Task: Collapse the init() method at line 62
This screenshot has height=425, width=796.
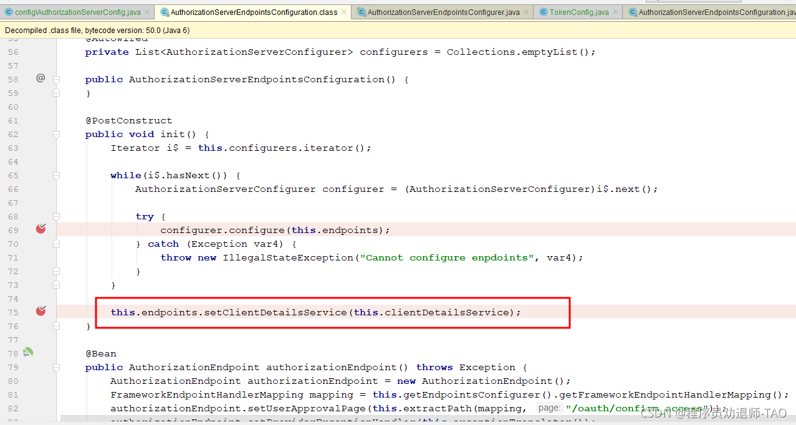Action: (57, 134)
